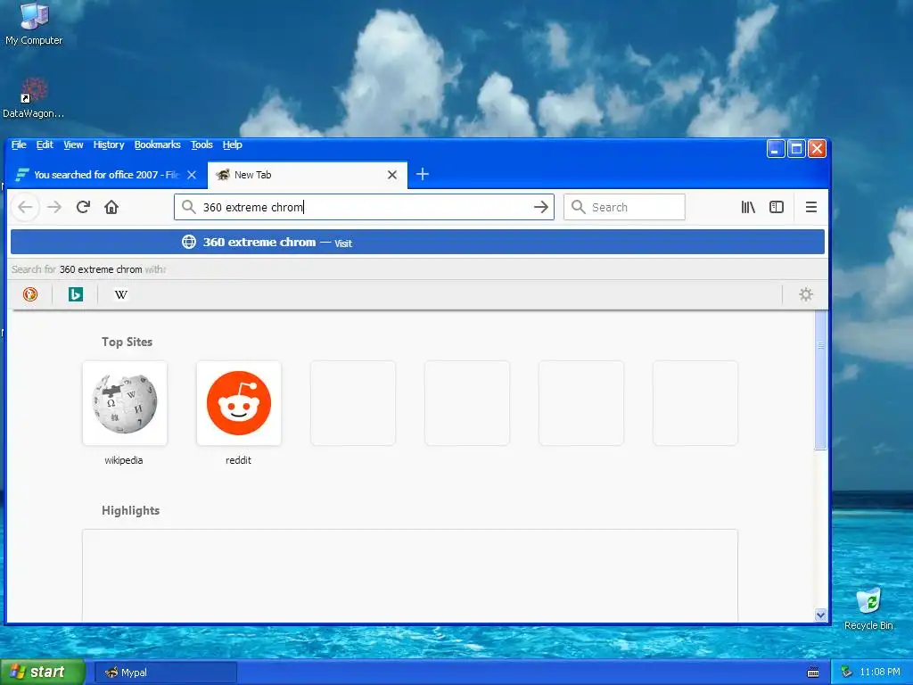Click the 11:08 PM taskbar clock
This screenshot has height=685, width=913.
point(880,673)
